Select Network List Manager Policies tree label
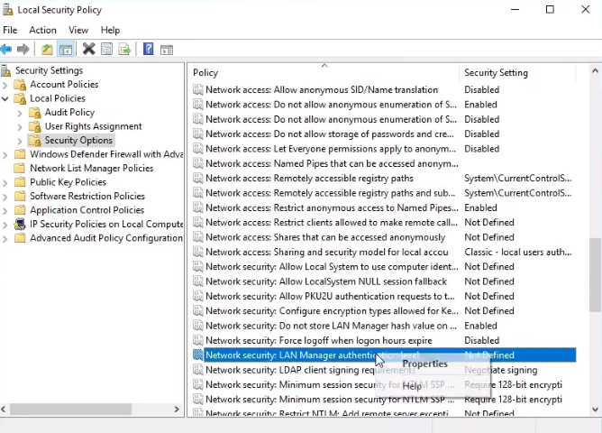 pos(92,169)
